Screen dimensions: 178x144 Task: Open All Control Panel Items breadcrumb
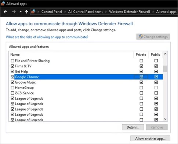[86, 12]
